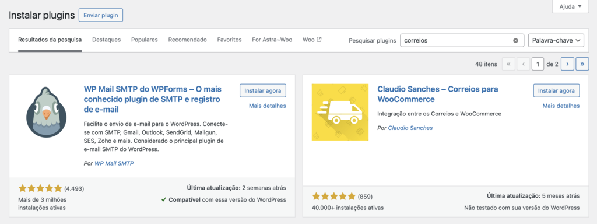
Task: Go to next page of results
Action: click(x=567, y=64)
